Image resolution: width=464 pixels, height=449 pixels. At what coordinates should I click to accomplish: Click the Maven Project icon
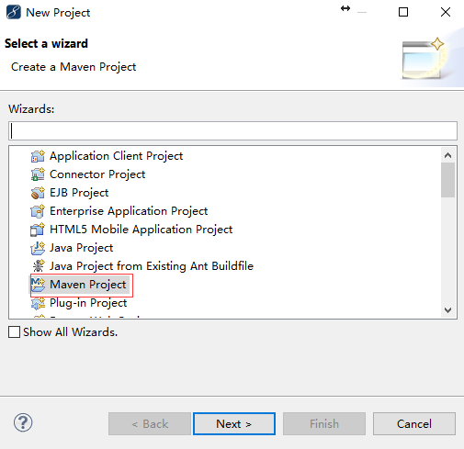click(x=38, y=285)
